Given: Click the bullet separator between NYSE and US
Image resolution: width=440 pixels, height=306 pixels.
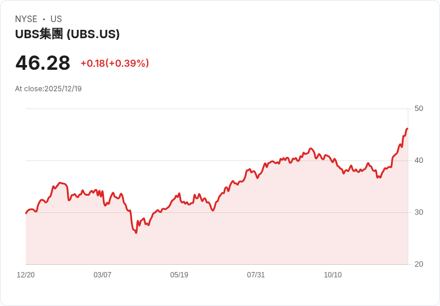Looking at the screenshot, I should [44, 19].
